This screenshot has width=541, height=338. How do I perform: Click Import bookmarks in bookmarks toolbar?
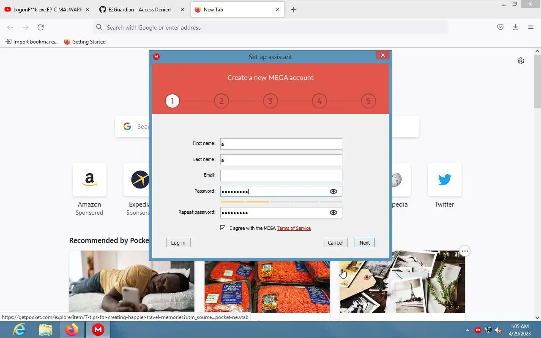point(32,42)
